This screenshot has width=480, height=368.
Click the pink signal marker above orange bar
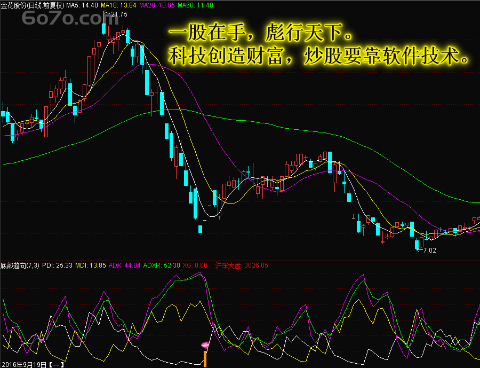click(x=205, y=345)
